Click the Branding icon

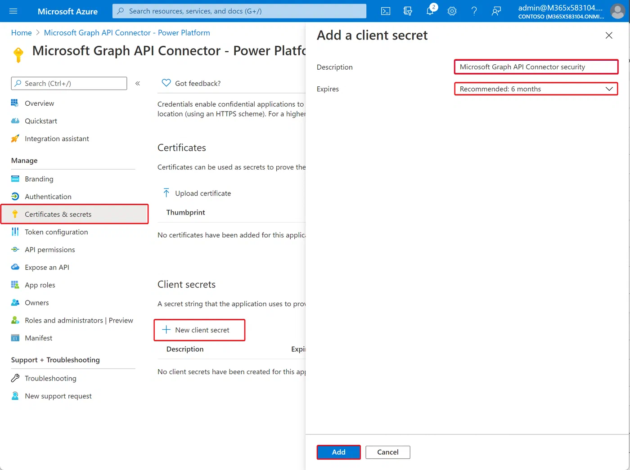click(15, 179)
